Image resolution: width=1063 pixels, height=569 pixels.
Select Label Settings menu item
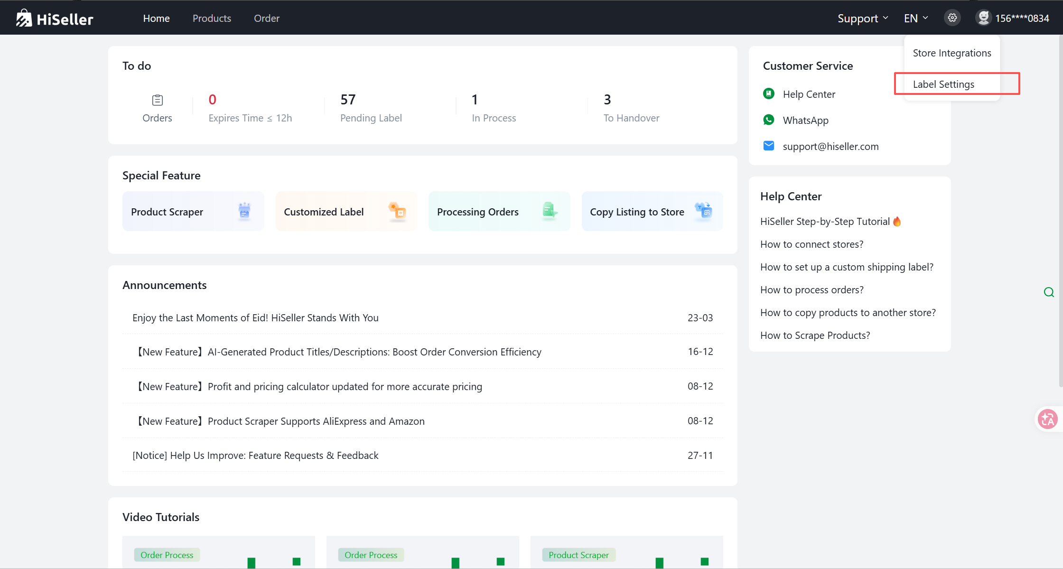(943, 84)
